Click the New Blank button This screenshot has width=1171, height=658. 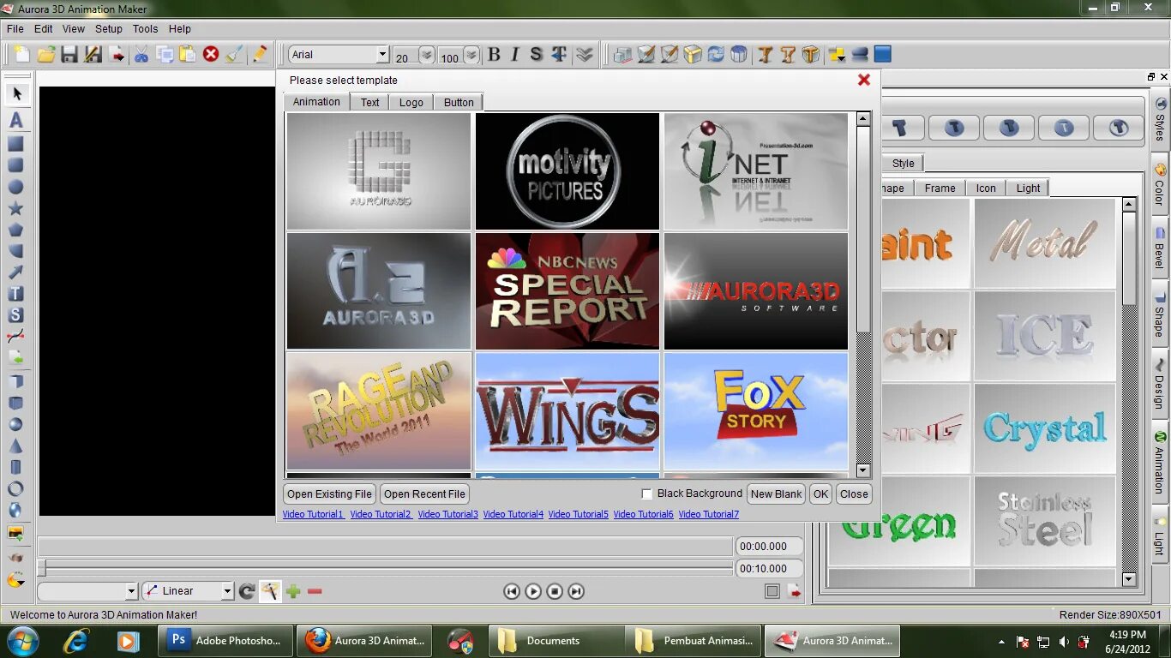pos(776,494)
